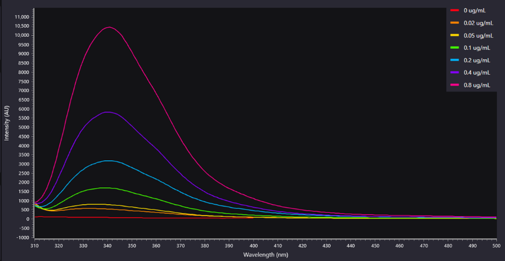Click the -500 y-axis tick label

(25, 228)
